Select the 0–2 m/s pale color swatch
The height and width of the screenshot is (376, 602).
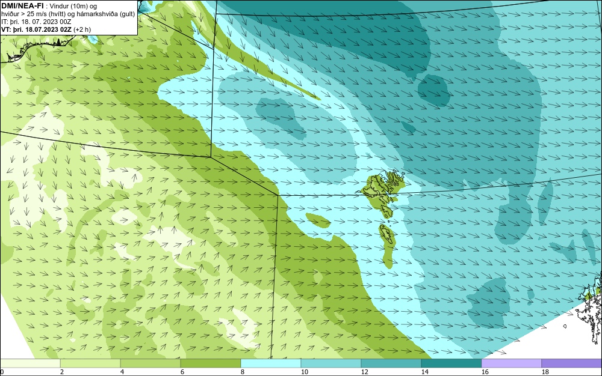[30, 363]
